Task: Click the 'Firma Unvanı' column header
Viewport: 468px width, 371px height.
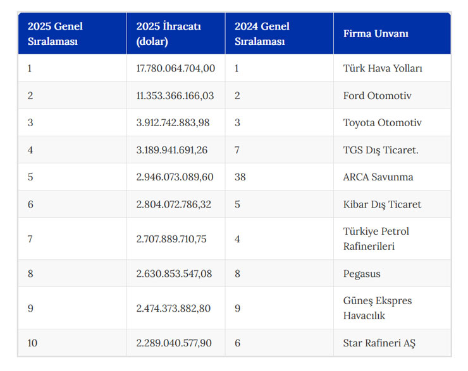Action: [392, 33]
